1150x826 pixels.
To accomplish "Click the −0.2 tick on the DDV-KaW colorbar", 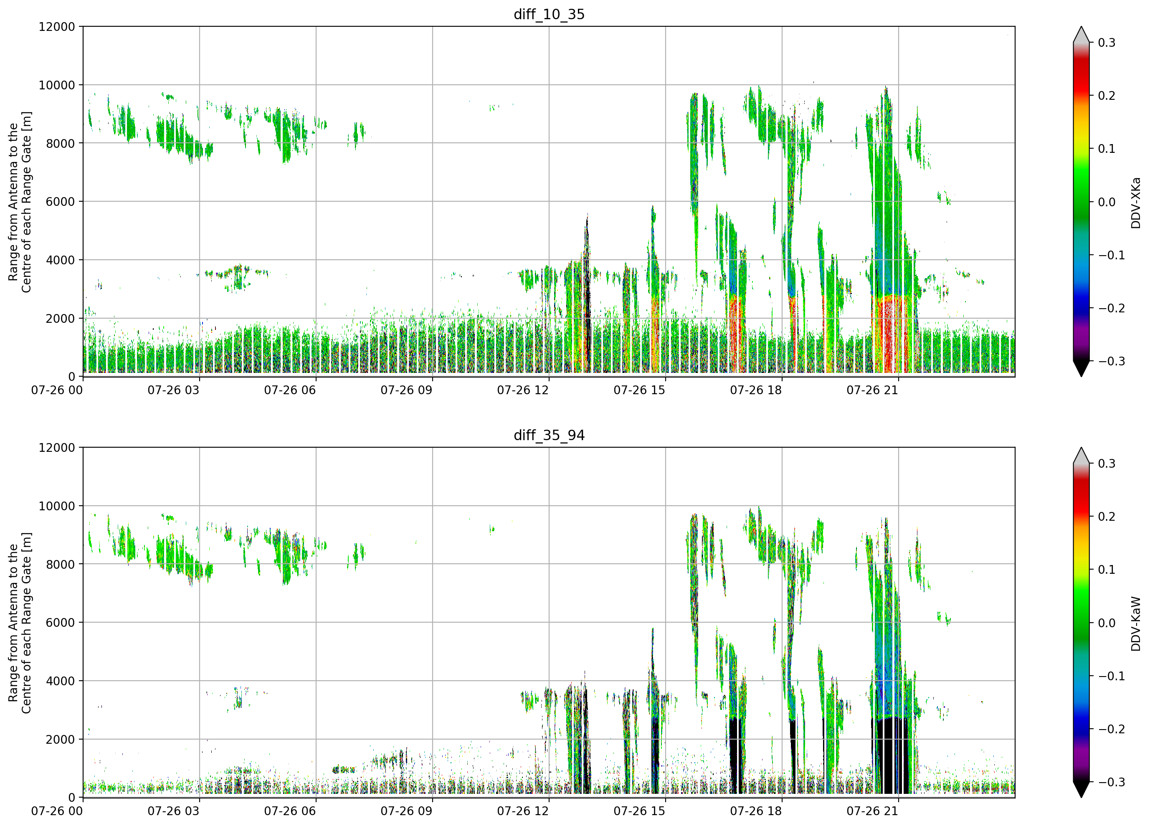I will (1112, 729).
